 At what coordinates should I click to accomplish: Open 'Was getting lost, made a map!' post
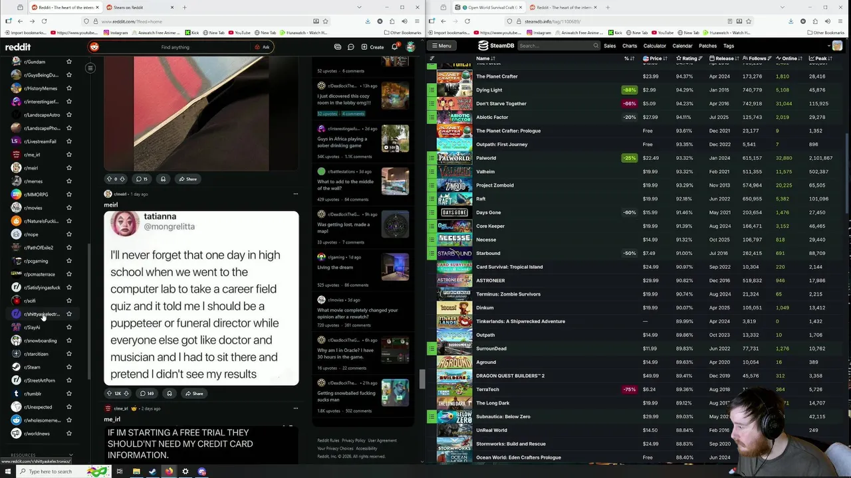tap(344, 228)
